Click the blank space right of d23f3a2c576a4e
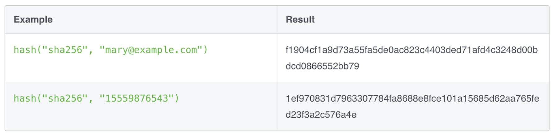The image size is (555, 137). [x=452, y=115]
